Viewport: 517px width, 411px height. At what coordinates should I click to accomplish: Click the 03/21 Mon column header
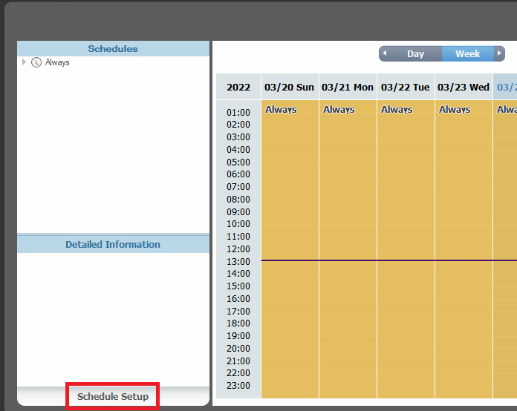click(x=348, y=87)
